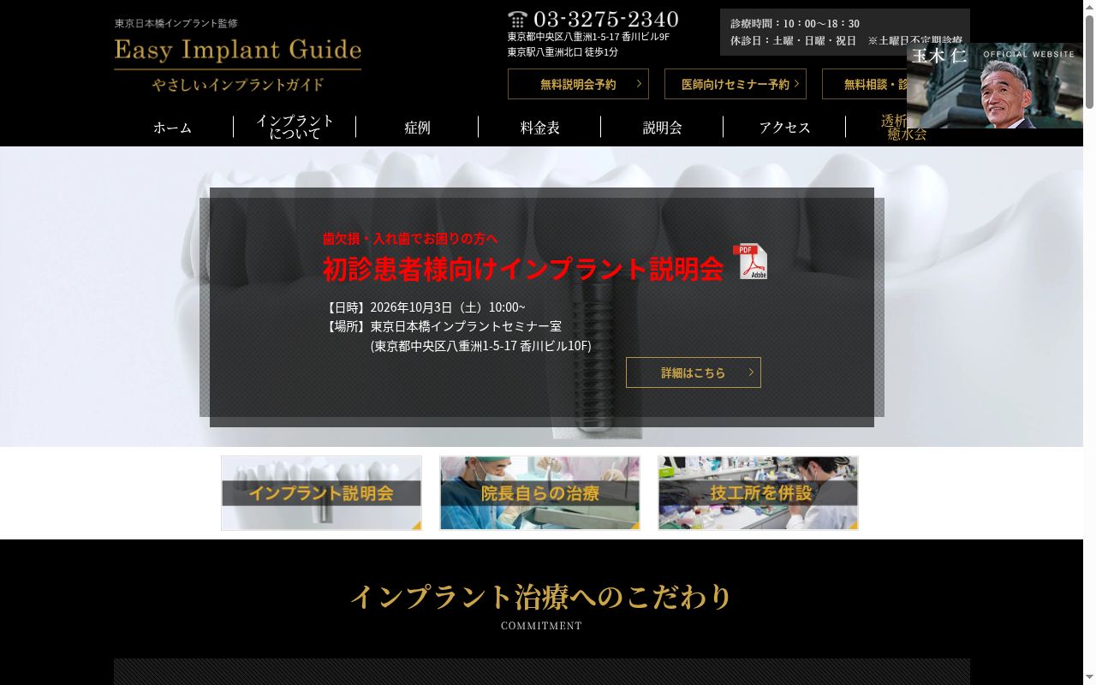Screen dimensions: 1096x685
Task: Click 診療時間：10：00～18：30 text
Action: point(795,23)
